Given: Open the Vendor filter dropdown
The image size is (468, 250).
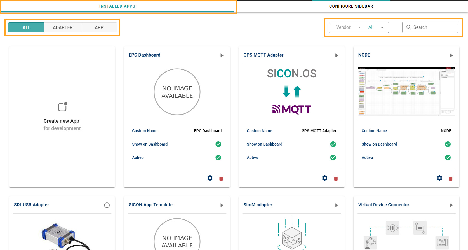Looking at the screenshot, I should [359, 27].
